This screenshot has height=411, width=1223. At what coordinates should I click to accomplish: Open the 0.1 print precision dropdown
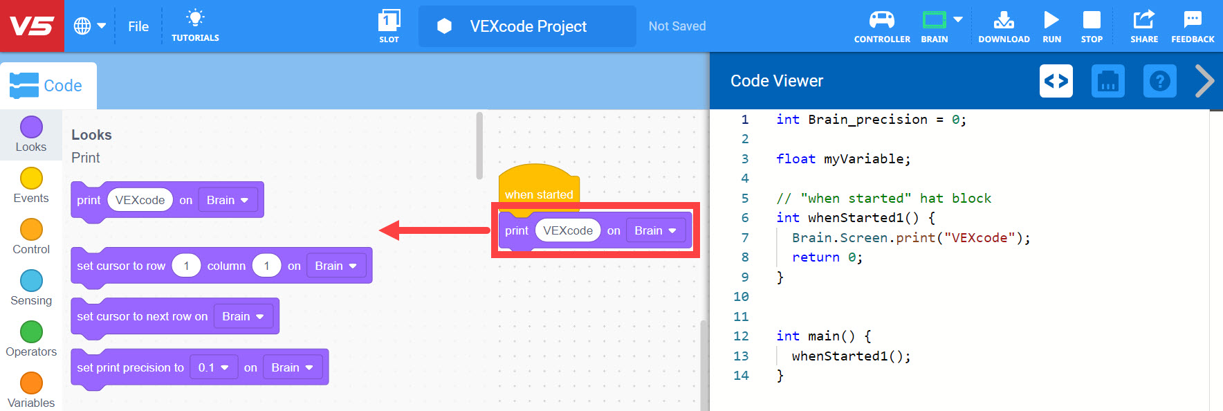point(214,367)
